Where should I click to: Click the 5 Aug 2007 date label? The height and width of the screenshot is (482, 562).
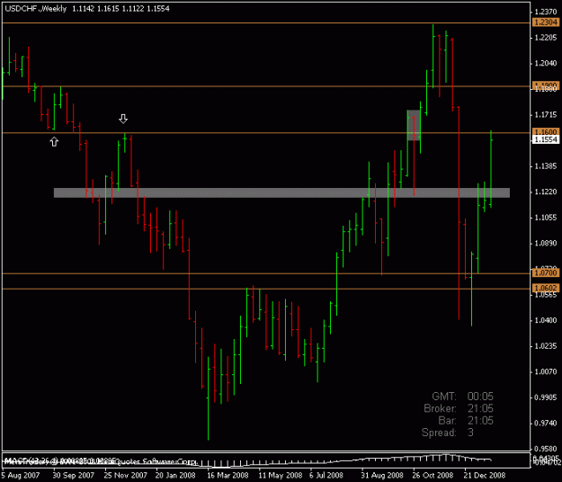[20, 476]
